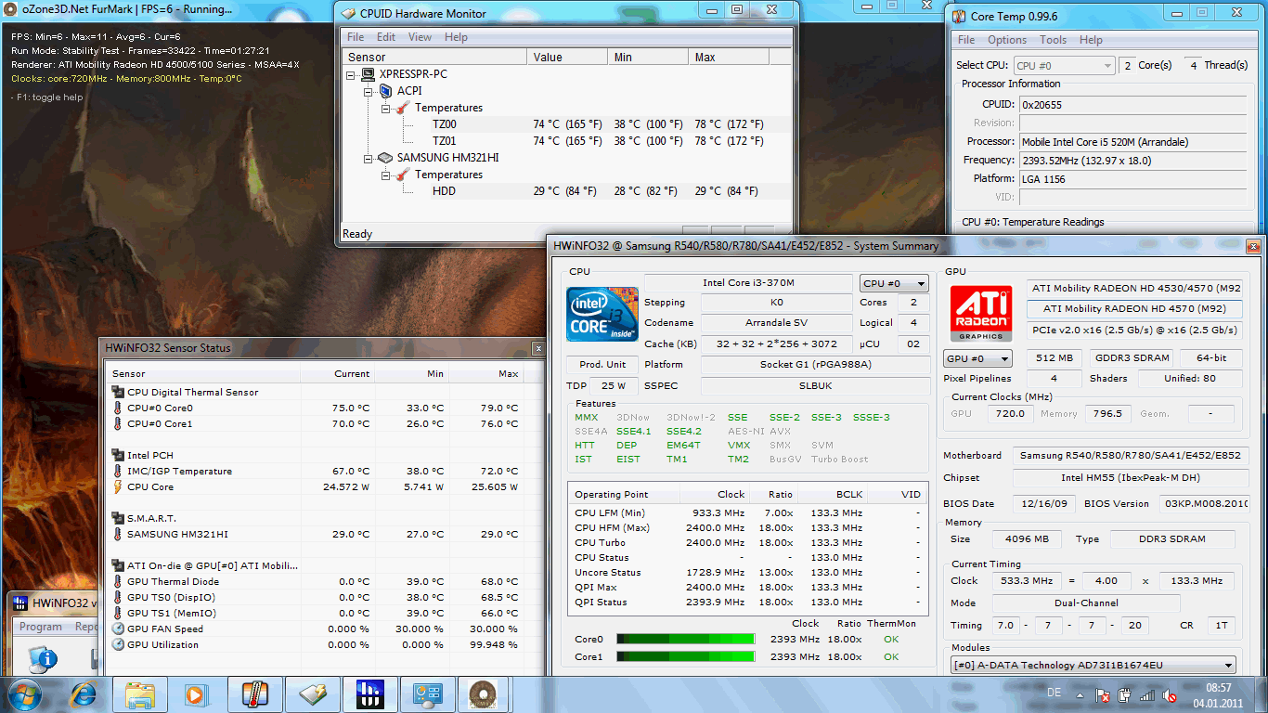Close the HWiNFO32 System Summary window
Image resolution: width=1268 pixels, height=713 pixels.
1253,246
